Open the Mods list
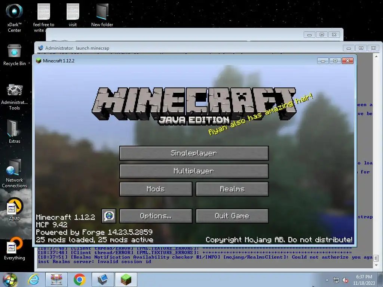Viewport: 383px width, 287px height. click(156, 189)
